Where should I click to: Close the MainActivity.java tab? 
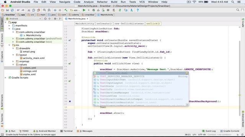point(88,19)
